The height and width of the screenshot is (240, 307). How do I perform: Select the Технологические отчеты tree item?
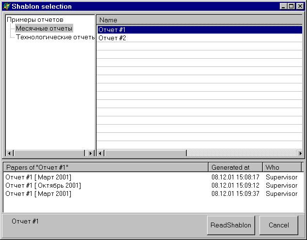55,37
